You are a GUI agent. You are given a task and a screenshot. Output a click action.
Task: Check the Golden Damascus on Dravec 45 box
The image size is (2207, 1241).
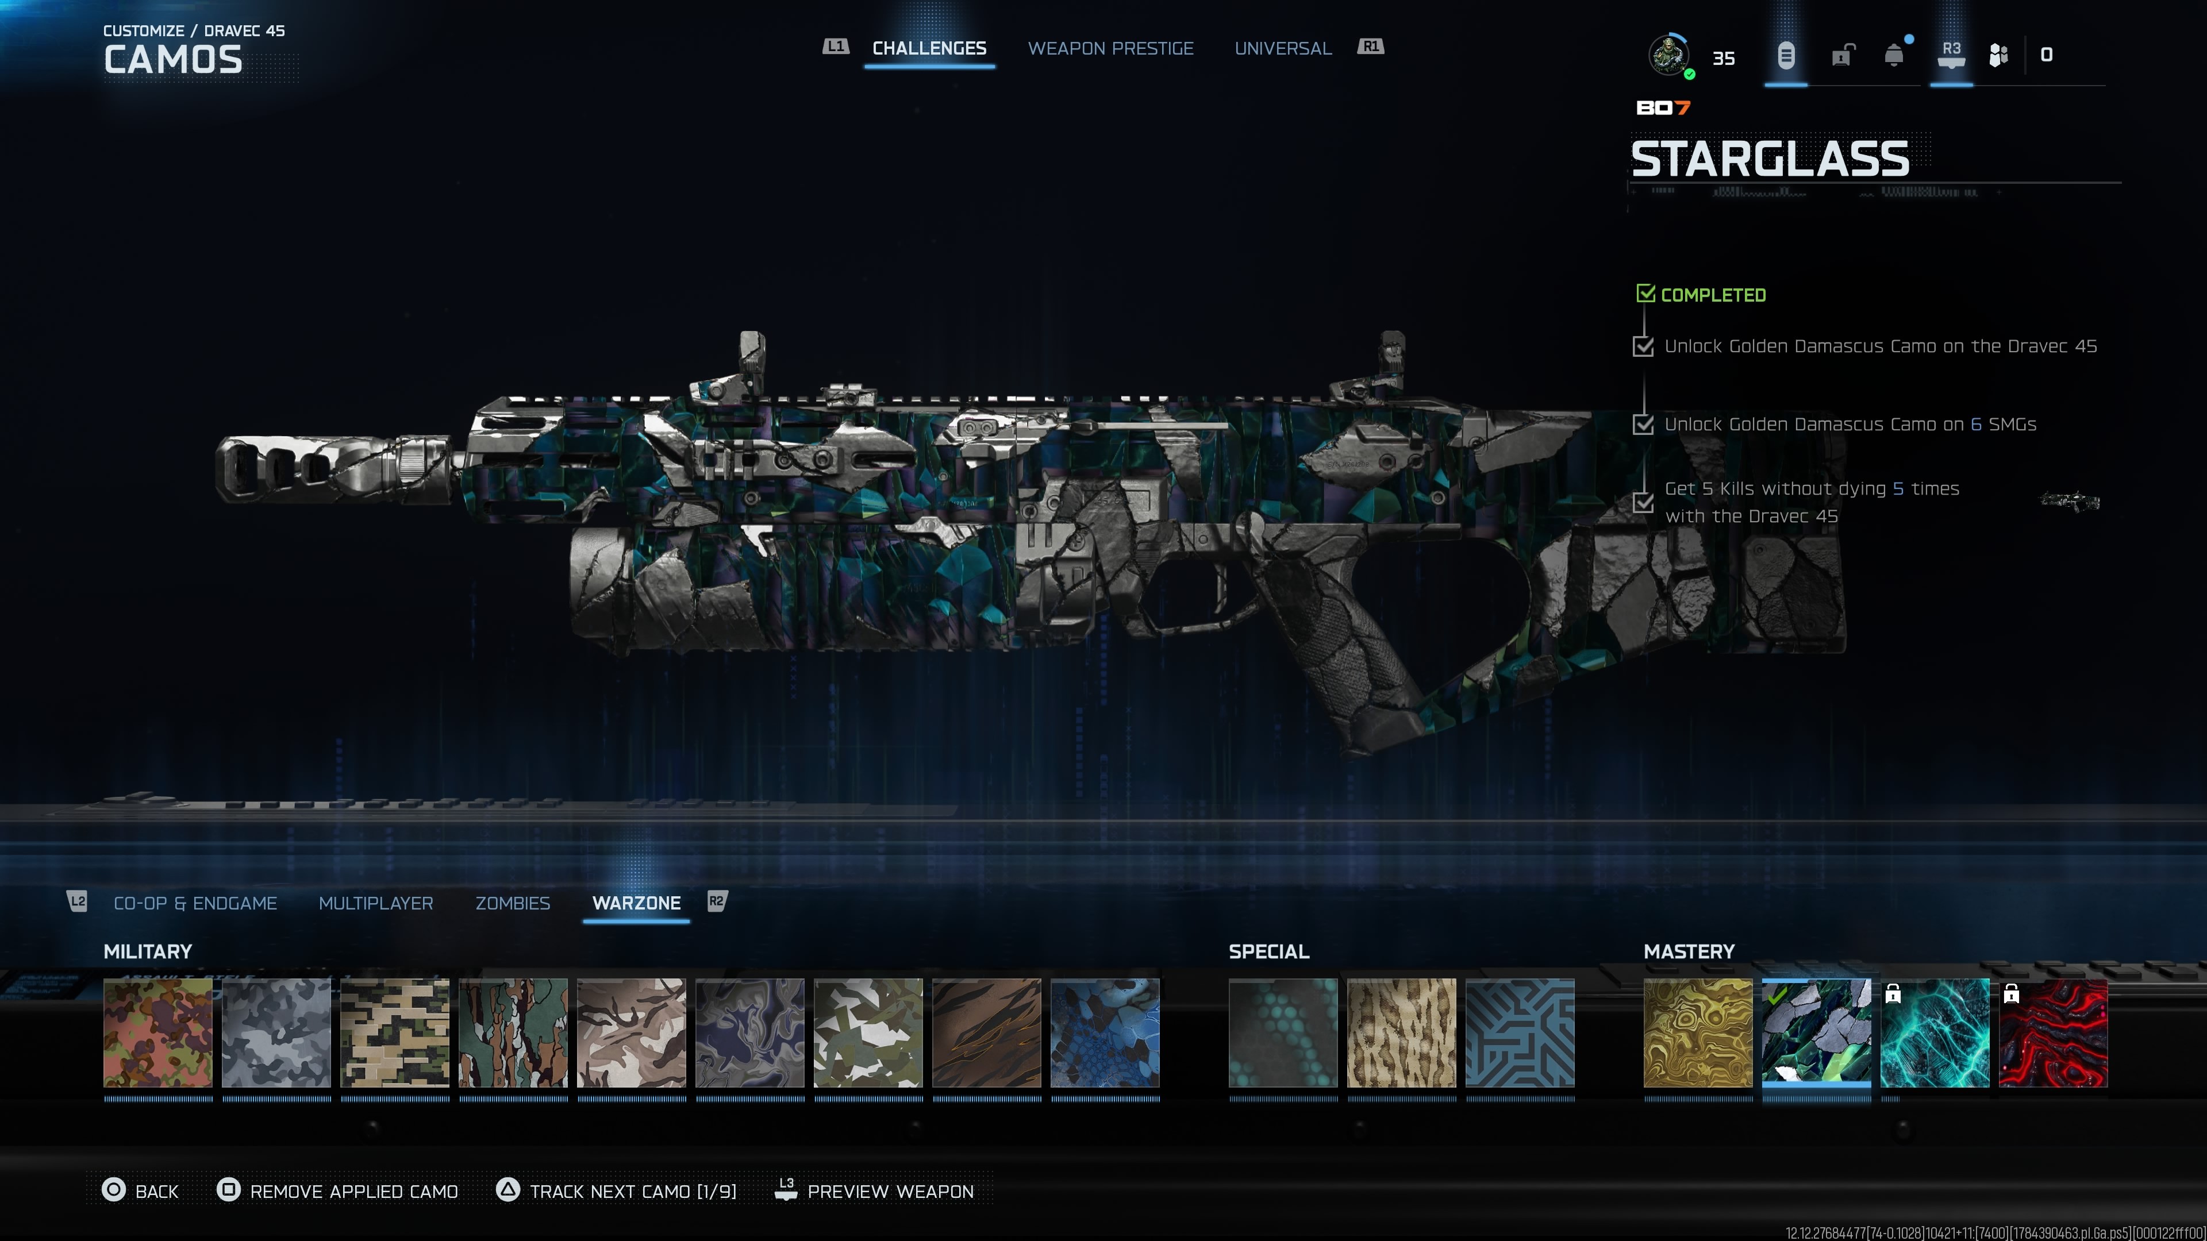pyautogui.click(x=1643, y=346)
